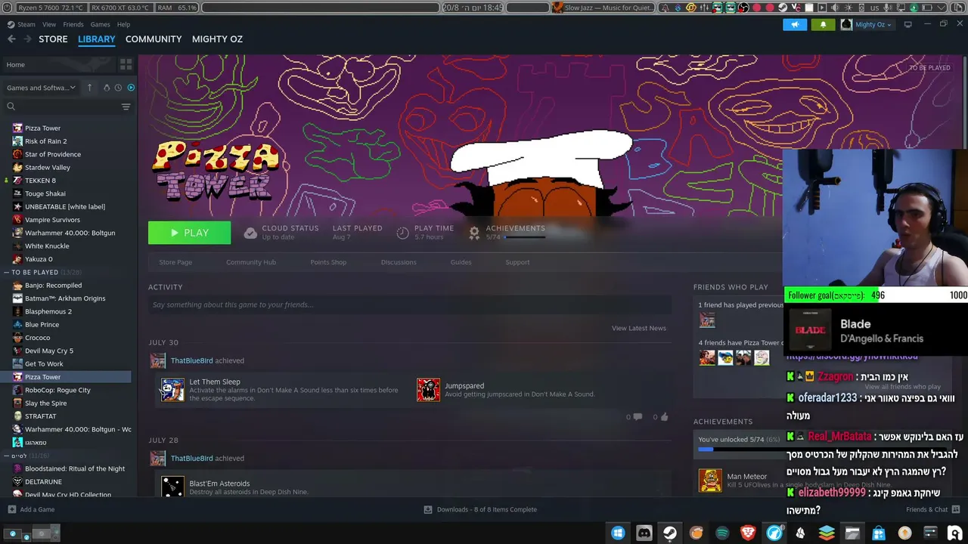Select Vampire Survivors in the library
Viewport: 968px width, 544px height.
52,220
